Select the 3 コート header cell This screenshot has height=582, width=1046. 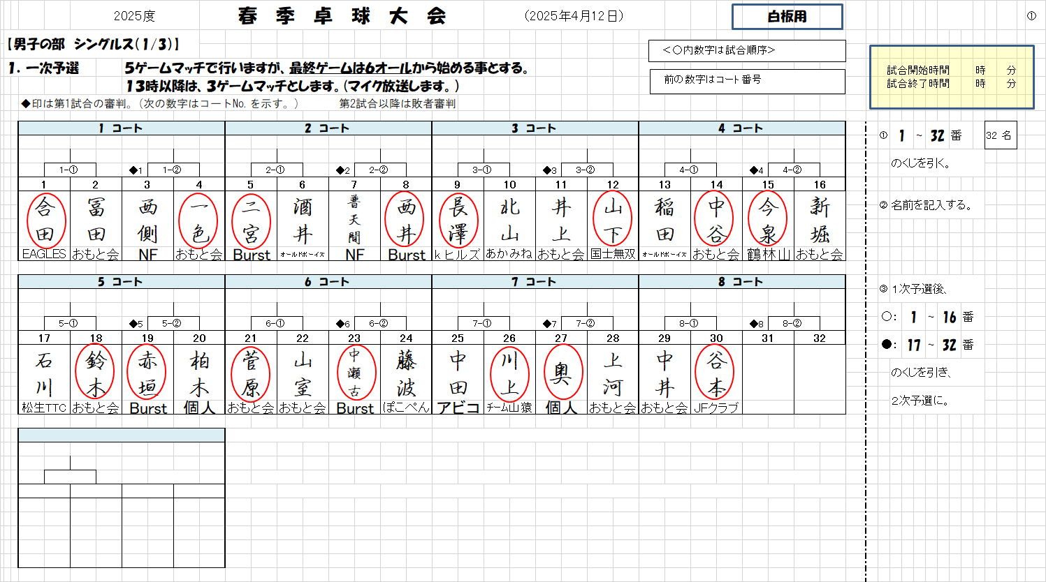pos(535,128)
